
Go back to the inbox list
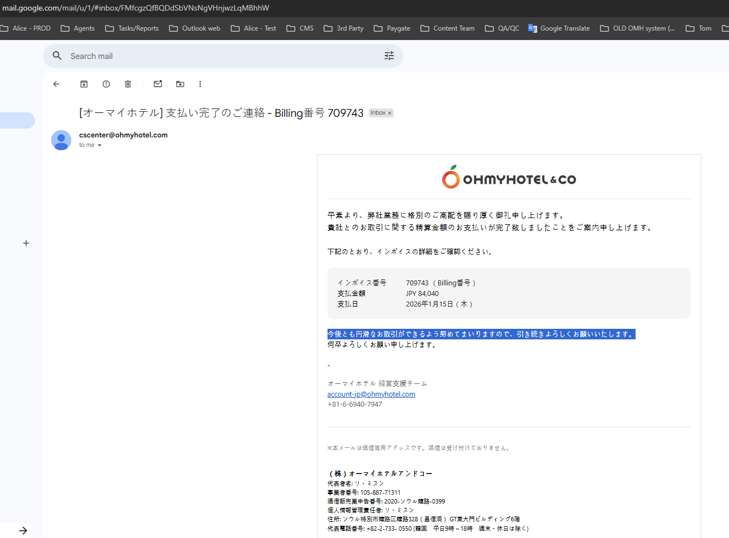tap(56, 84)
